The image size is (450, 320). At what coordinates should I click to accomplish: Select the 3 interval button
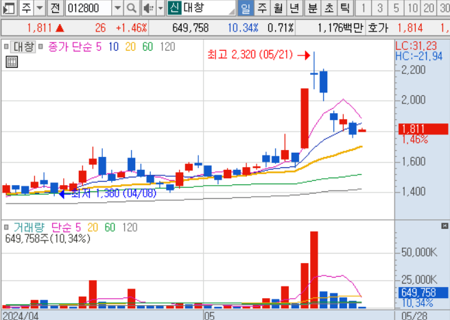(x=380, y=8)
